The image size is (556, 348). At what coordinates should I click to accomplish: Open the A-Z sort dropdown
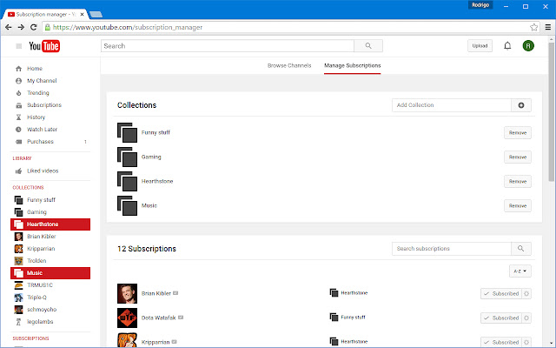pos(520,271)
